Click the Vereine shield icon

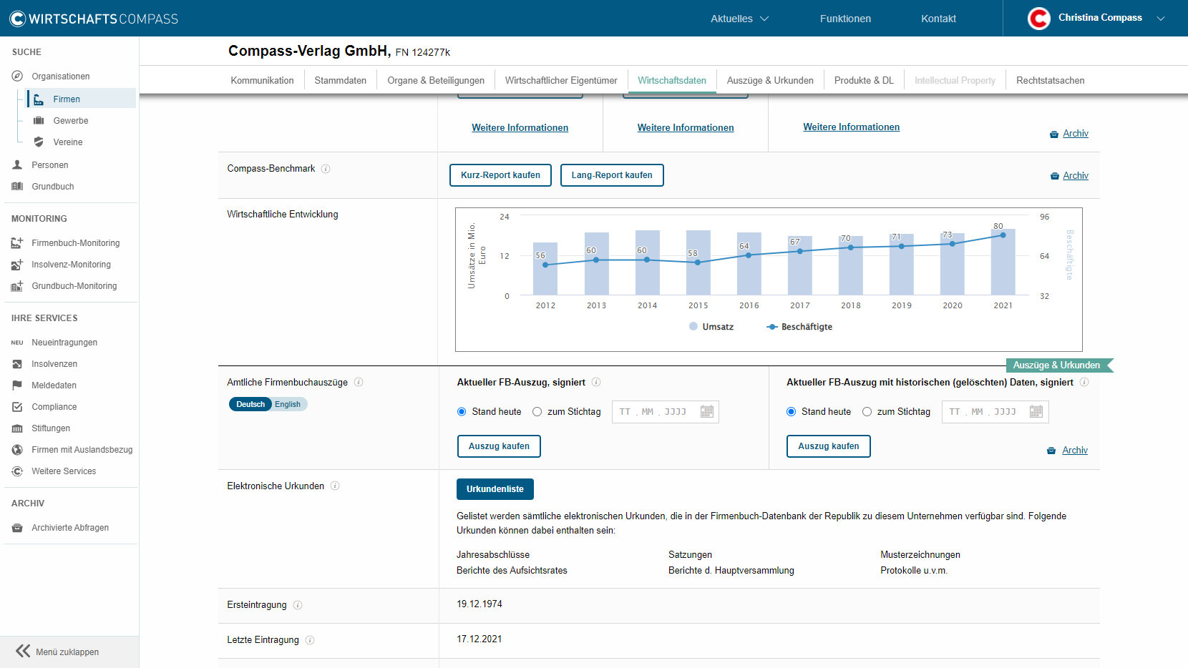[39, 142]
